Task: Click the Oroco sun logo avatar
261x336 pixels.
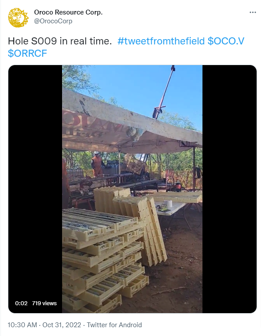Action: [x=18, y=18]
